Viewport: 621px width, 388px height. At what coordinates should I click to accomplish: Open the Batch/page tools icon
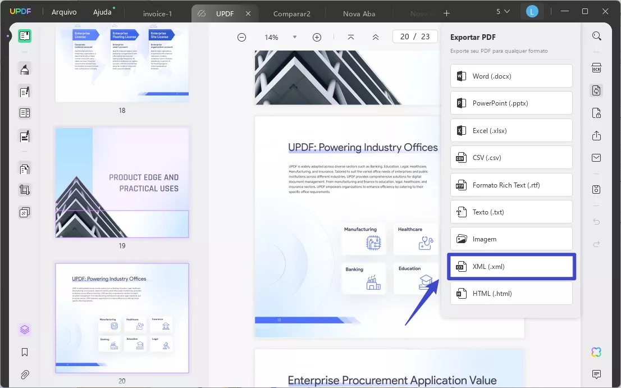25,213
